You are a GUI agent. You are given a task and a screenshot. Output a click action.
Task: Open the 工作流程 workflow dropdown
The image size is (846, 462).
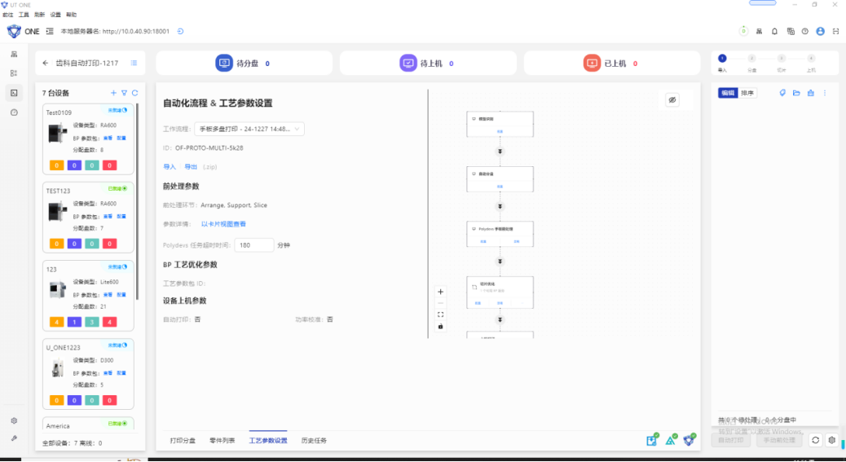249,129
